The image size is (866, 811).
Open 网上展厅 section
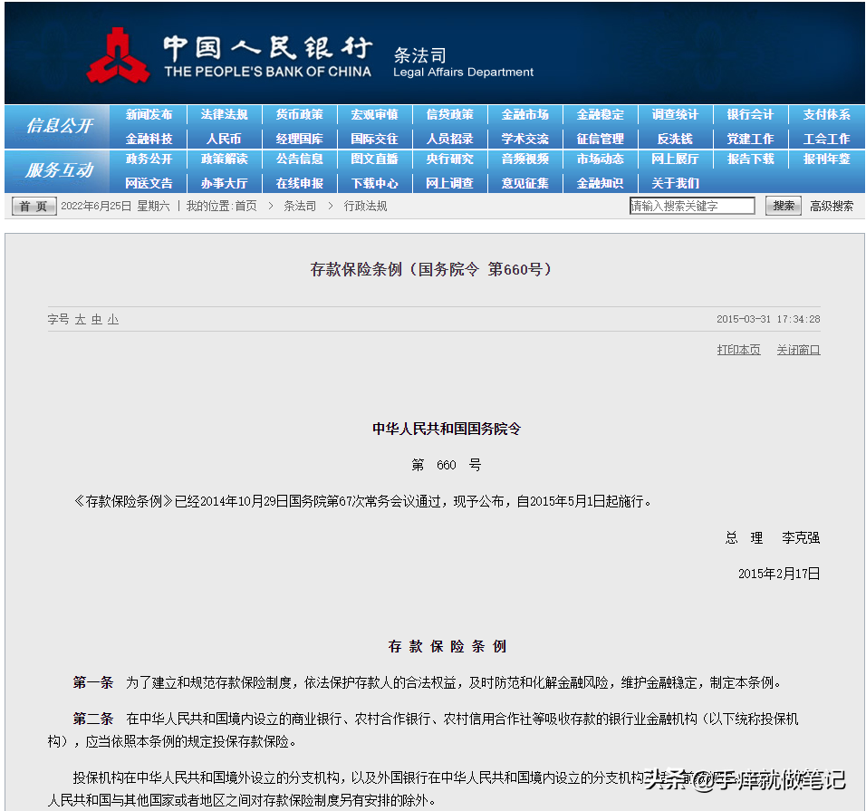(675, 159)
